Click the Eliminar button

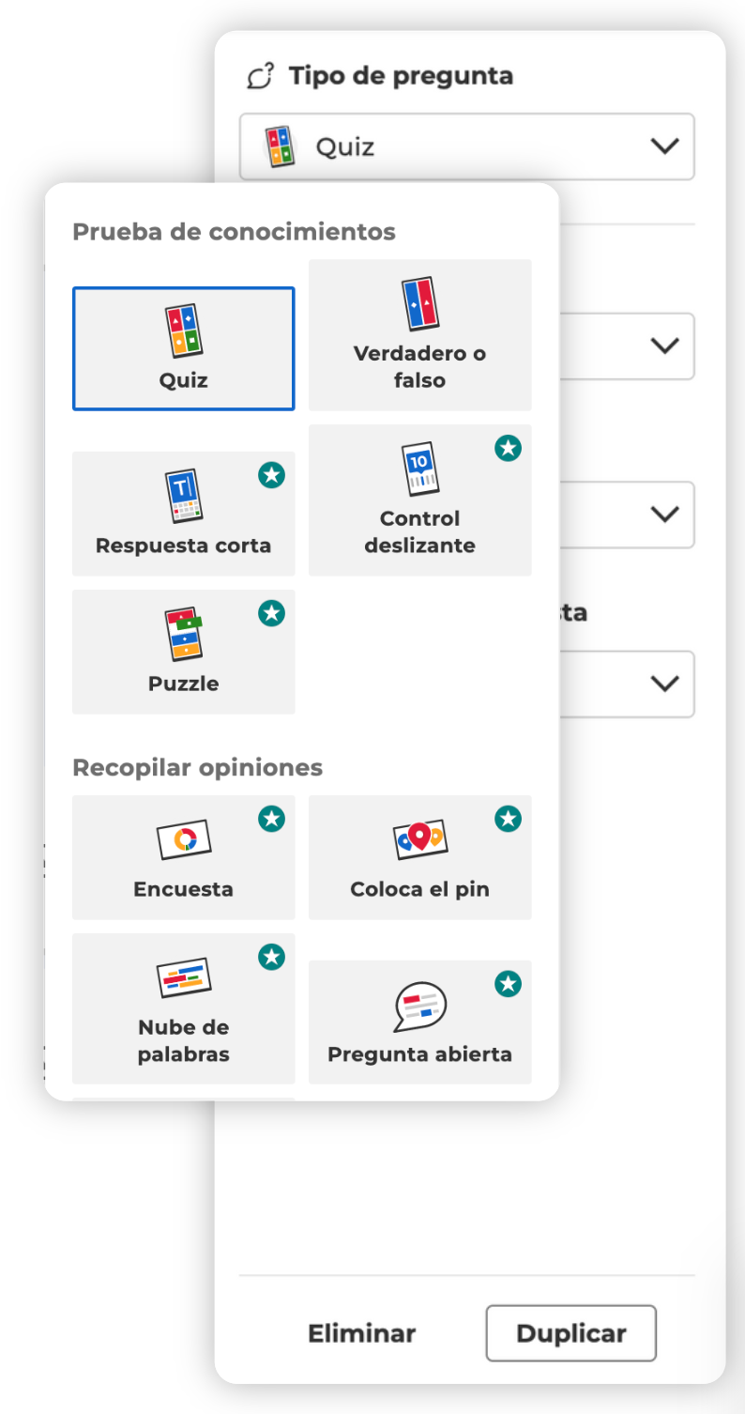tap(362, 1333)
